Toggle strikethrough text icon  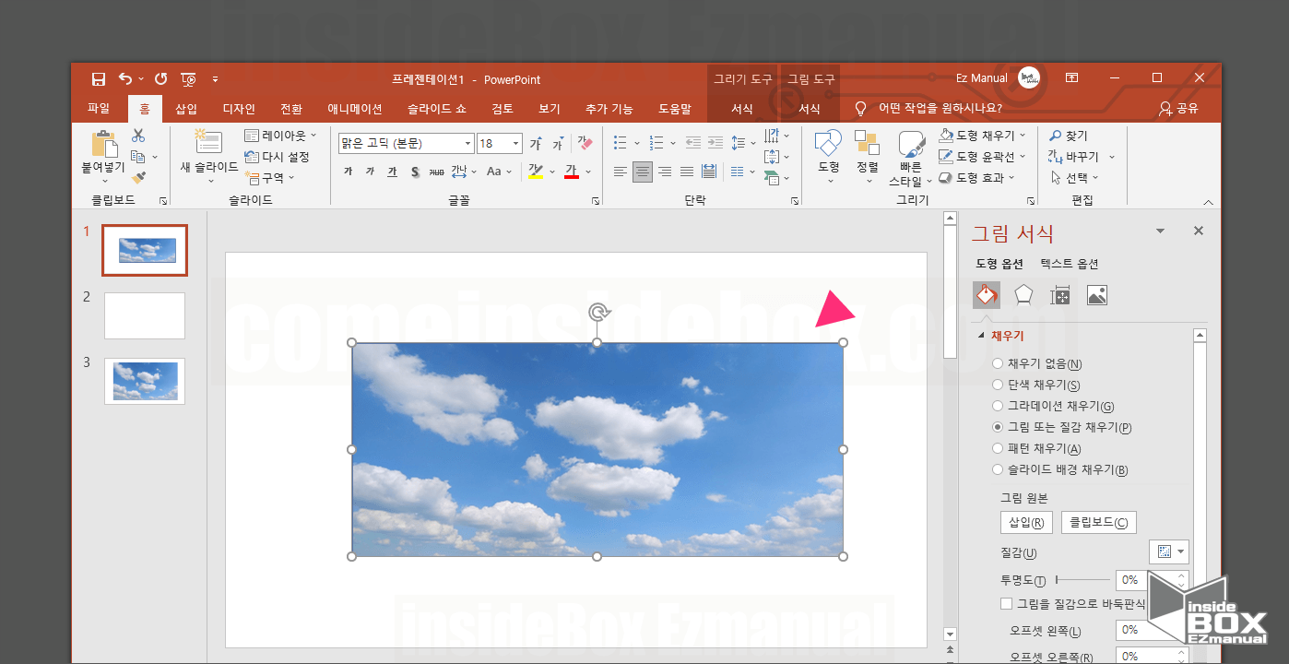pyautogui.click(x=437, y=172)
